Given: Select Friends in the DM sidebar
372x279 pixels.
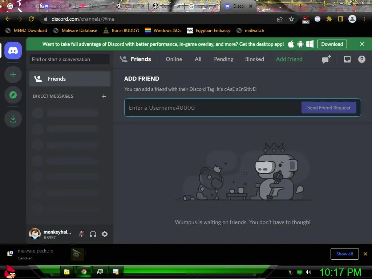Looking at the screenshot, I should click(x=70, y=79).
